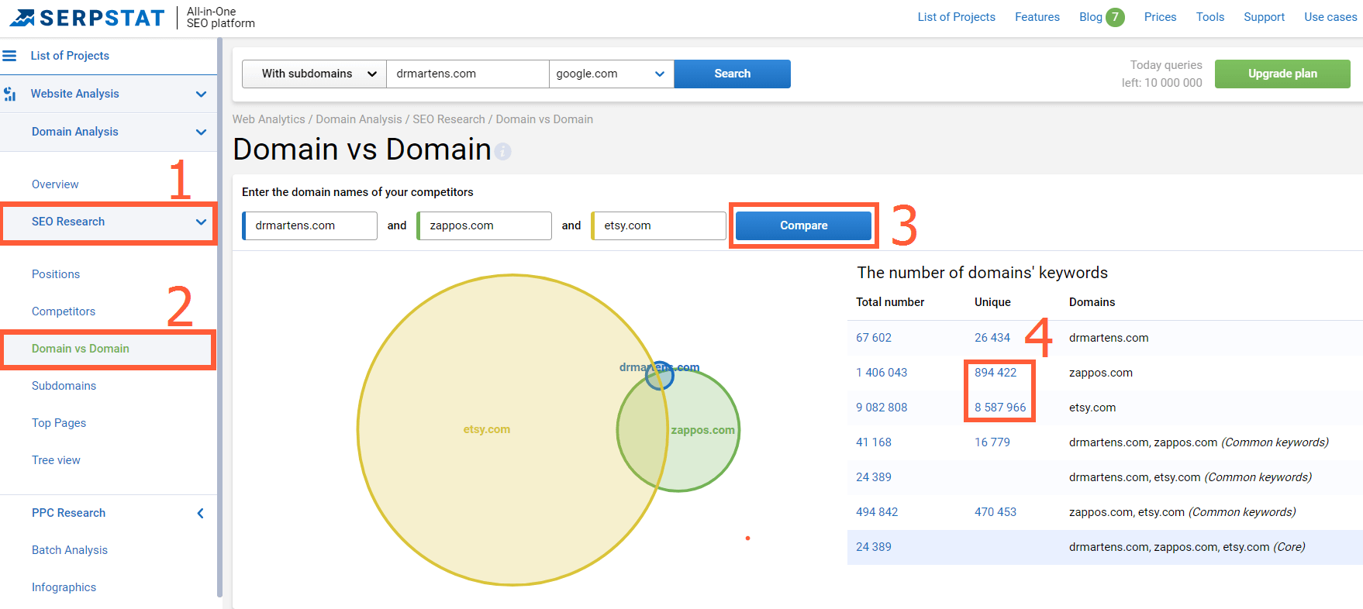Open the Prices menu item
1363x609 pixels.
(1160, 17)
